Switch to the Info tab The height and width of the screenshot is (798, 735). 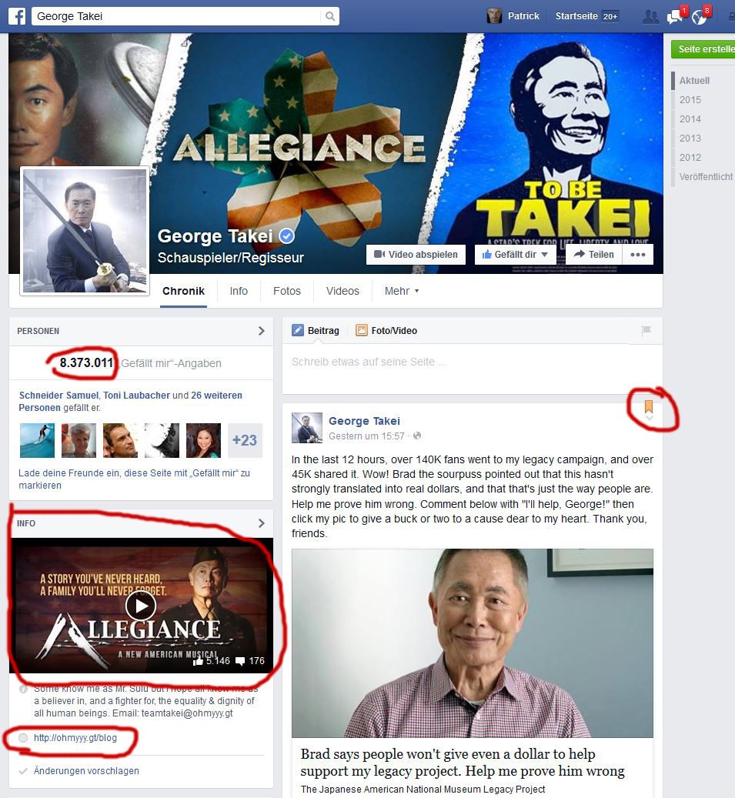239,291
